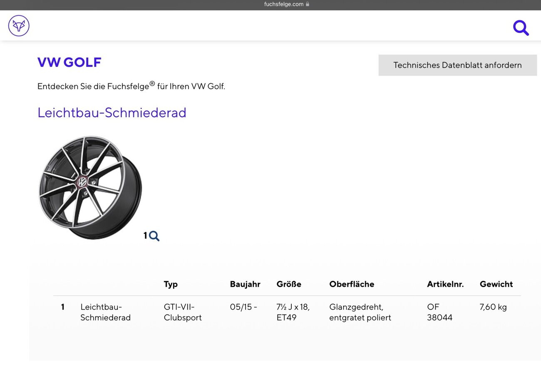The image size is (541, 371).
Task: Click the 05/15 - Baujahr cell
Action: tap(243, 307)
